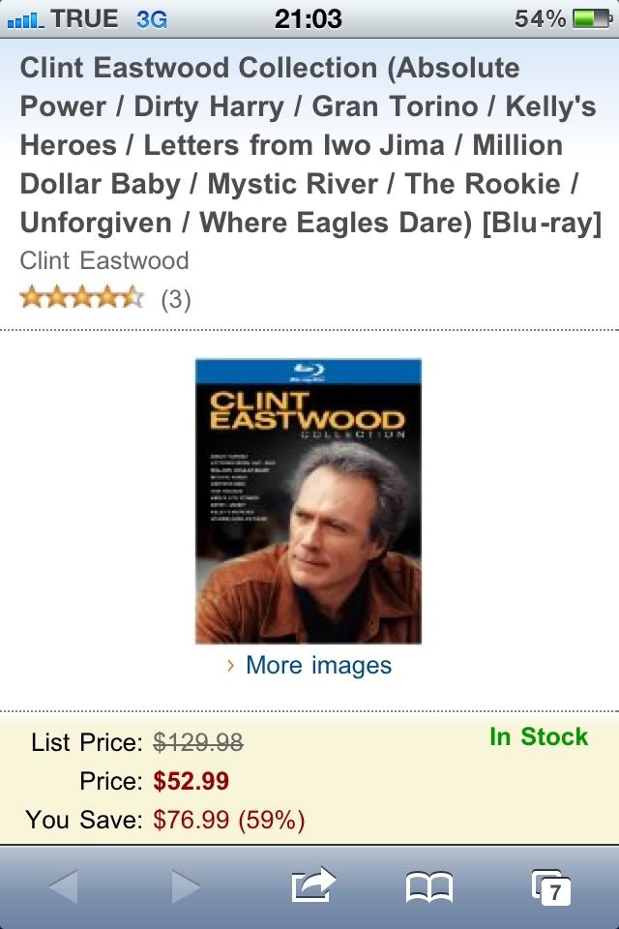
Task: View the (3) customer reviews count
Action: tap(176, 299)
